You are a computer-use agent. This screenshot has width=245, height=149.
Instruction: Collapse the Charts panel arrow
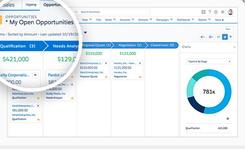(x=234, y=47)
